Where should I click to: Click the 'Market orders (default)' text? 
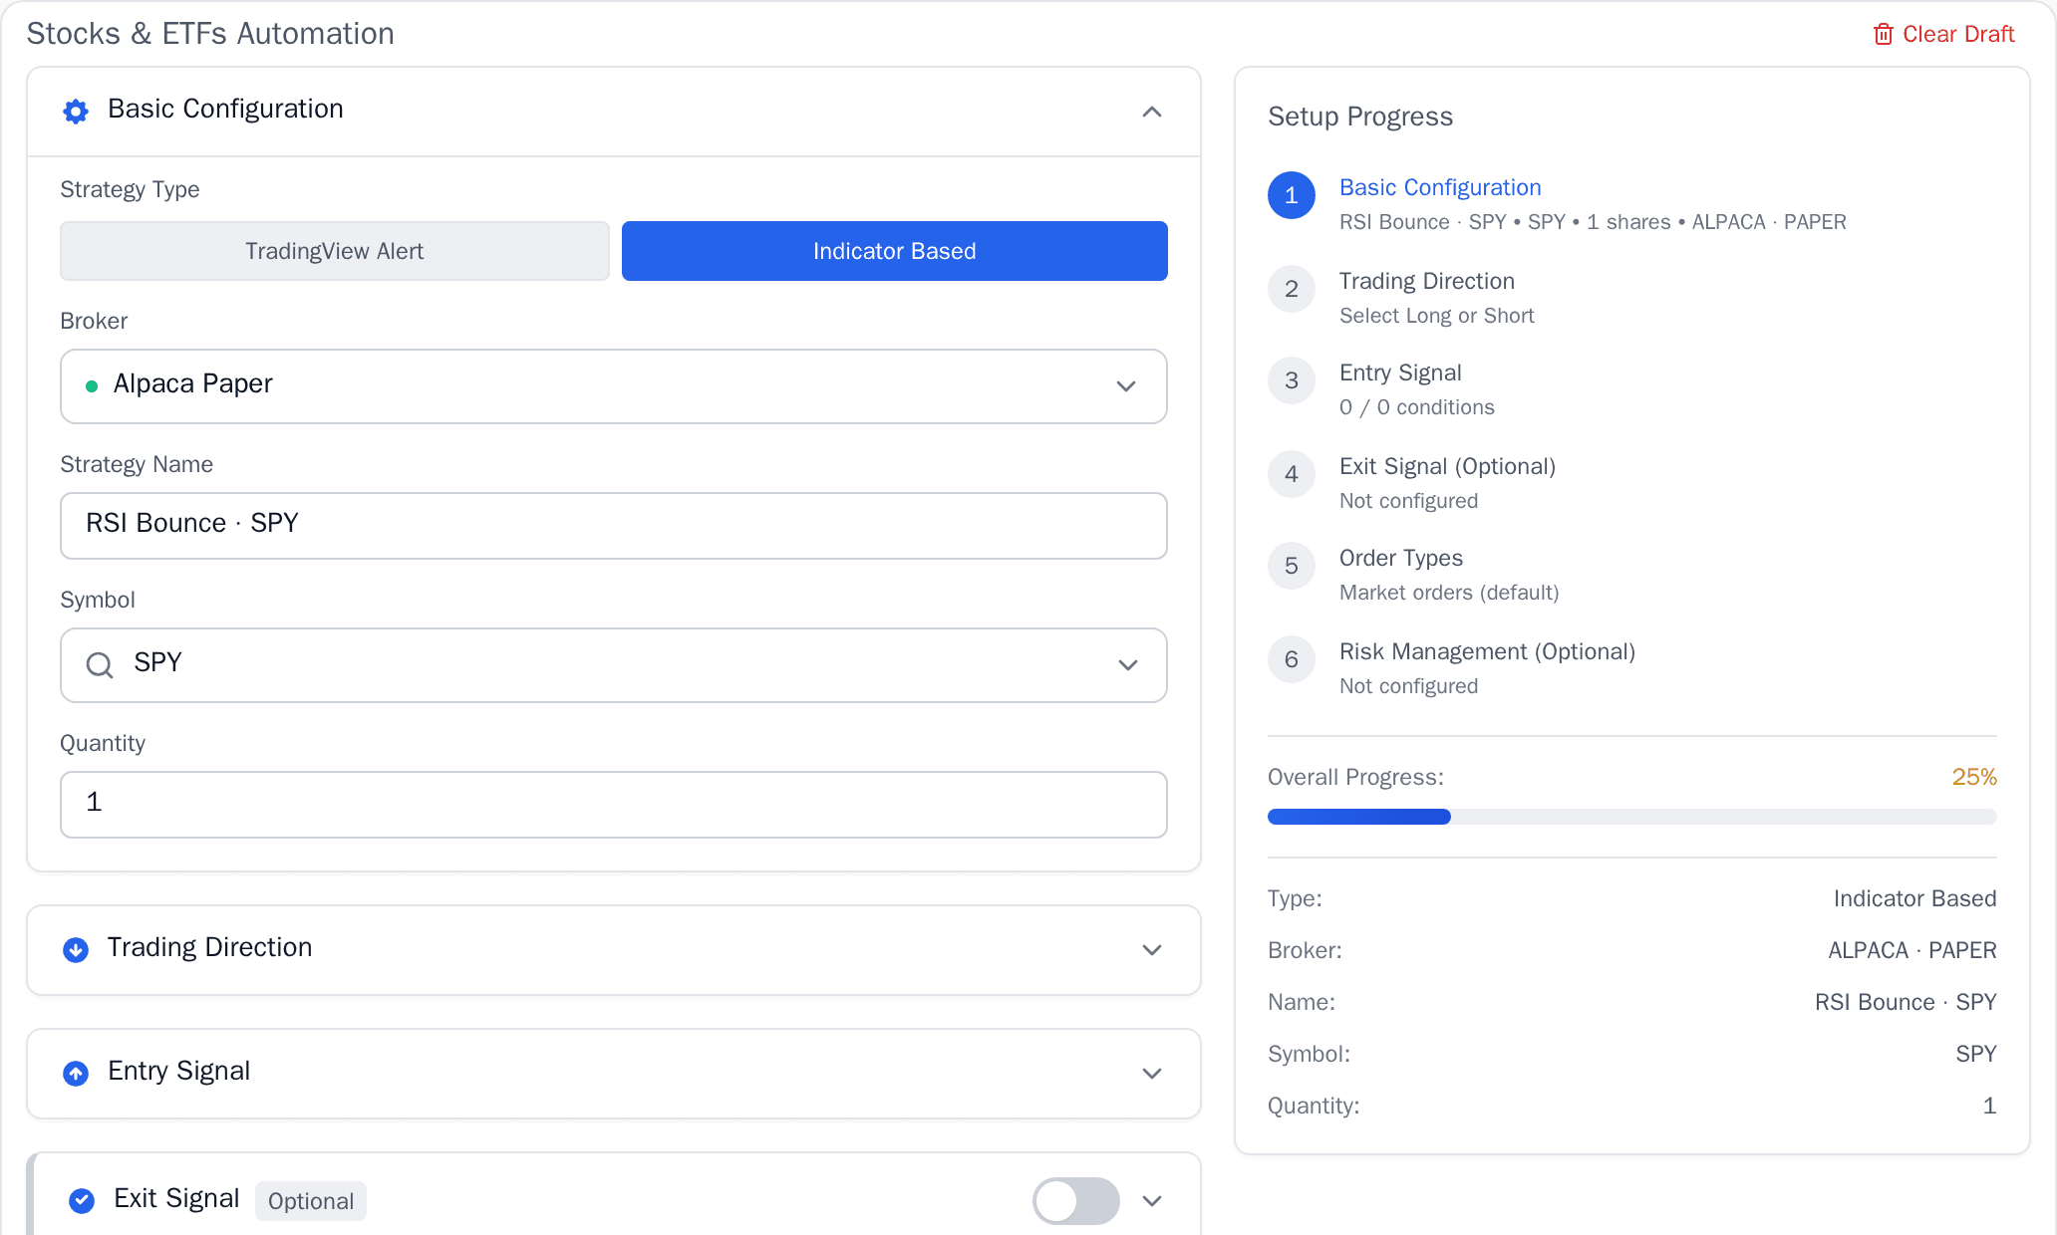(1449, 593)
